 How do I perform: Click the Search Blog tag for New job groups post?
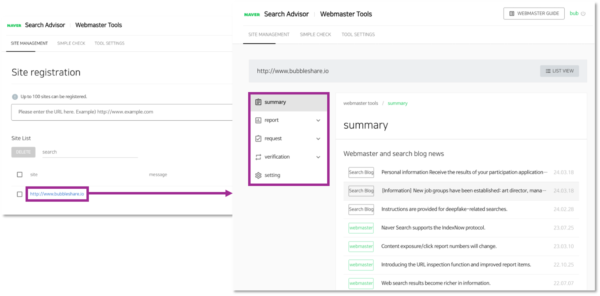click(x=361, y=191)
